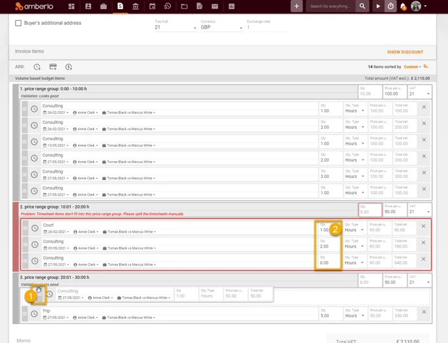The height and width of the screenshot is (343, 448).
Task: Open VAT dropdown of price range group 2
Action: click(x=419, y=210)
